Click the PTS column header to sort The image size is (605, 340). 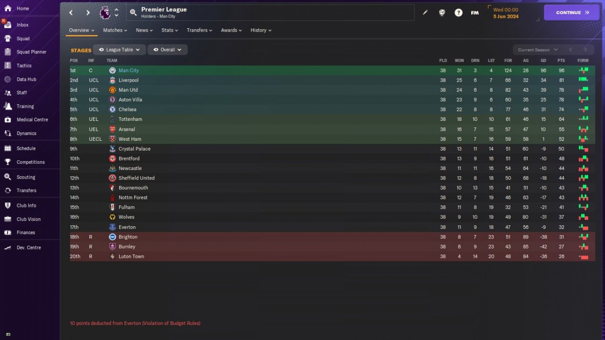[x=561, y=60]
